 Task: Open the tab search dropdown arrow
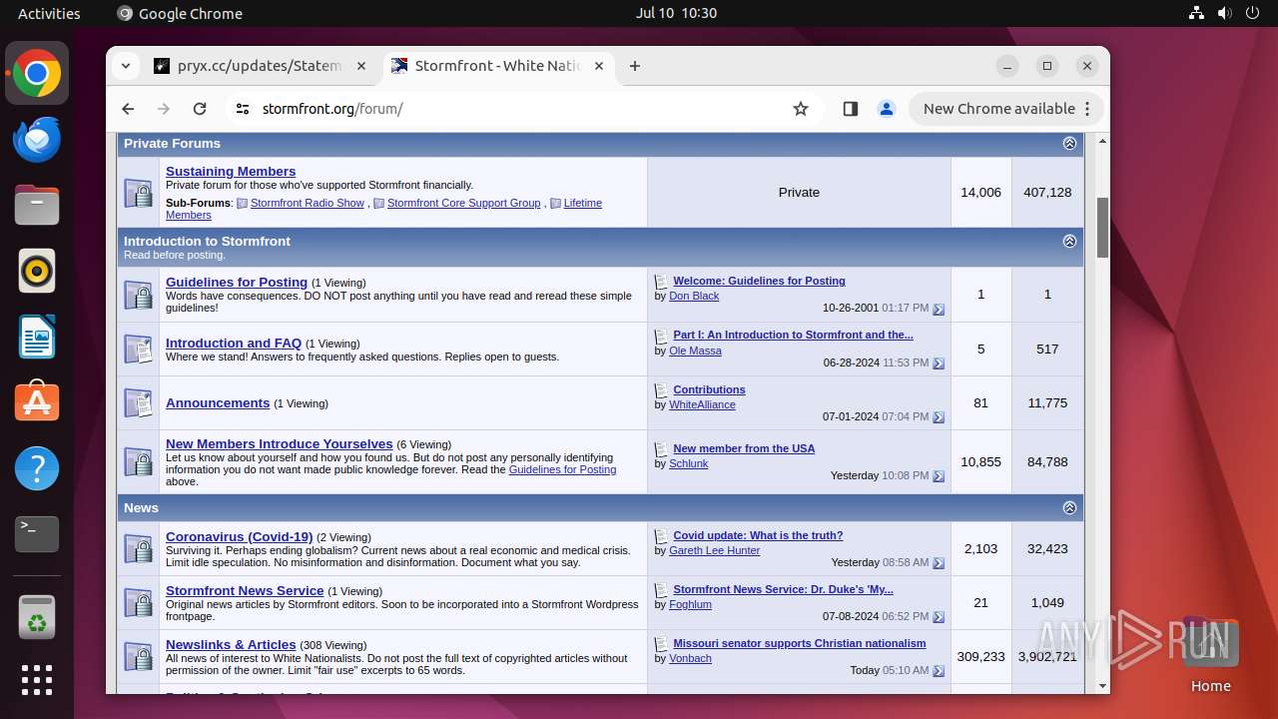click(125, 66)
